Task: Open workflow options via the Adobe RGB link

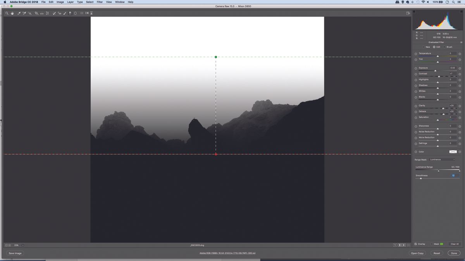Action: (228, 253)
